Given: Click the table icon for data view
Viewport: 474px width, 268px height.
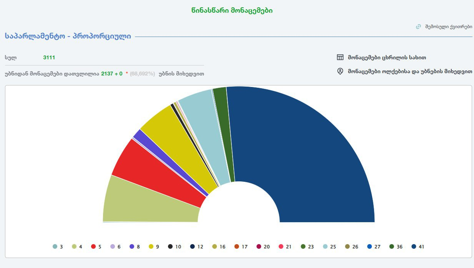Looking at the screenshot, I should [x=340, y=57].
